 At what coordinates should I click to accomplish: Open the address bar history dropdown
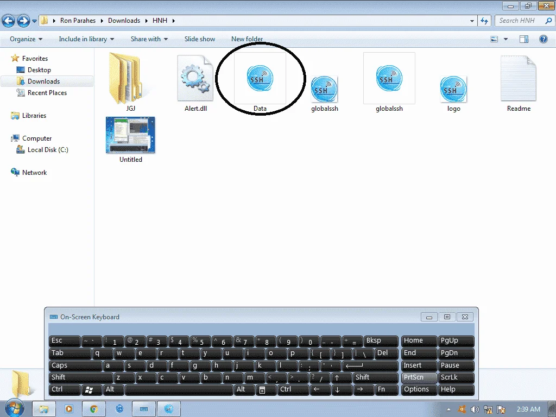472,21
